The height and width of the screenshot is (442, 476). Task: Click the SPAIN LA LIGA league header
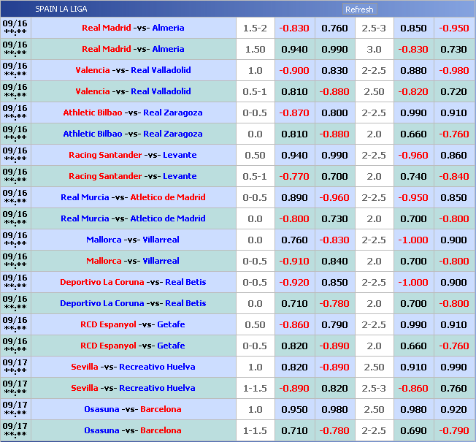61,9
